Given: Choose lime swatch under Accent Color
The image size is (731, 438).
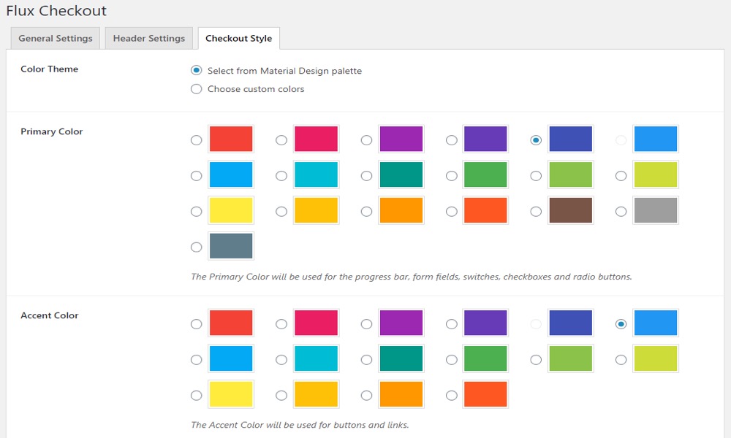Looking at the screenshot, I should [656, 358].
